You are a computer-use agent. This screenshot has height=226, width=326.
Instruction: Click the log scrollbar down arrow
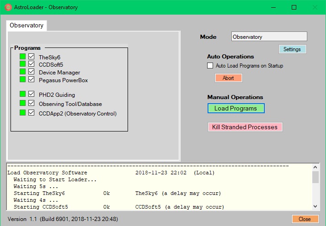[x=315, y=206]
